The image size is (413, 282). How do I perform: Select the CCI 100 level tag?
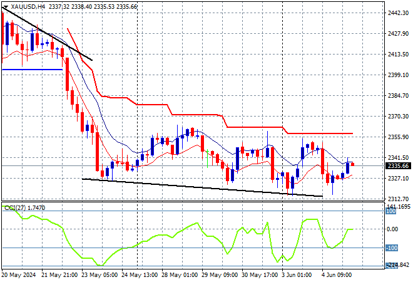click(x=391, y=211)
